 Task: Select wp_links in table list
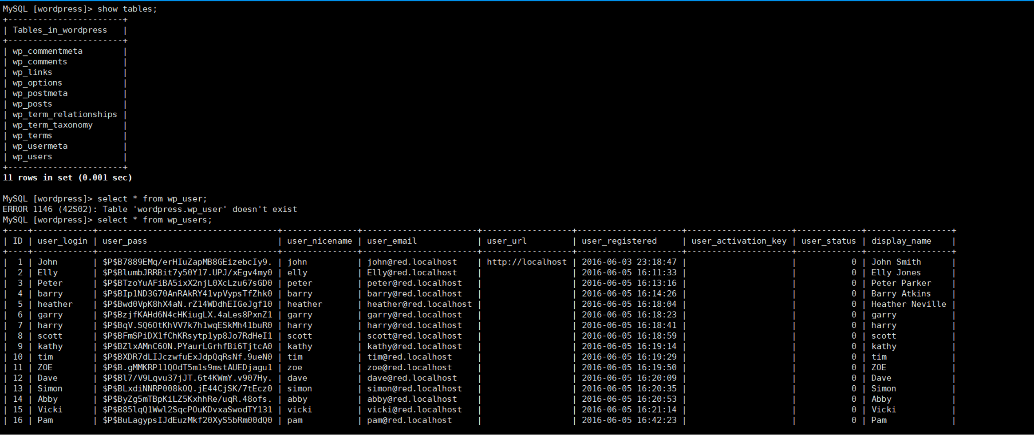click(x=32, y=72)
